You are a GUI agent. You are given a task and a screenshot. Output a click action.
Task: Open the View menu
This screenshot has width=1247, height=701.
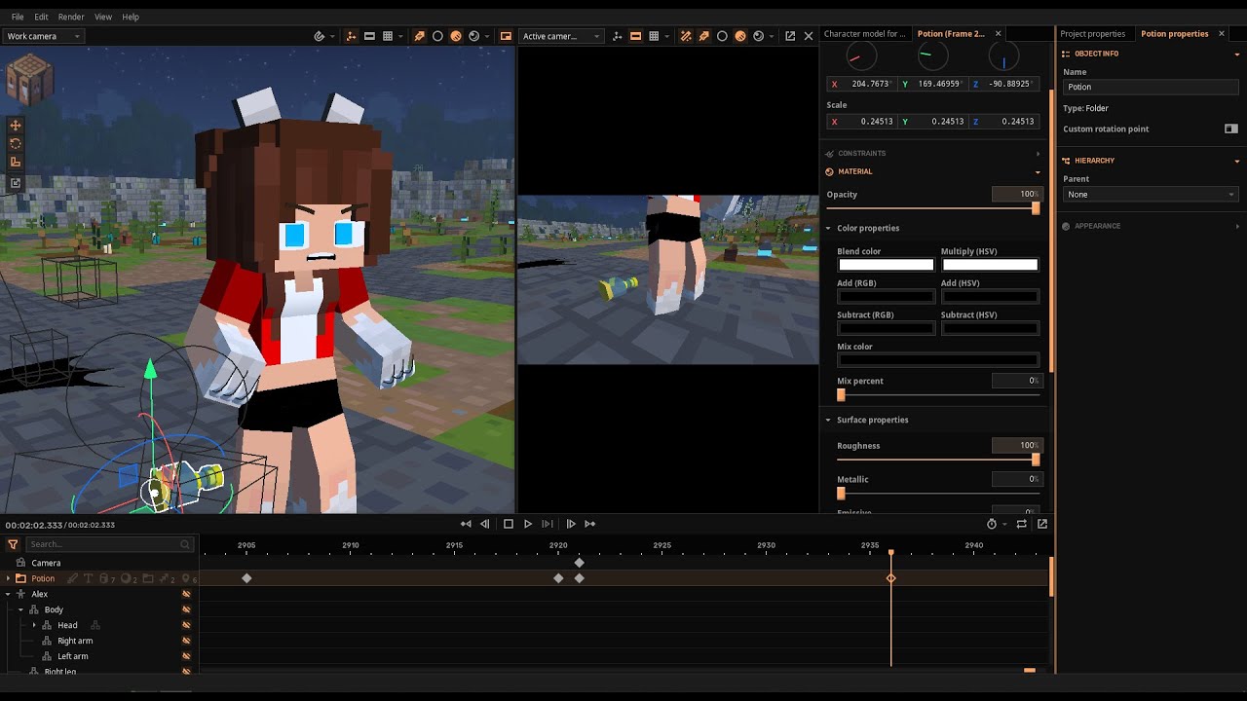(x=103, y=17)
